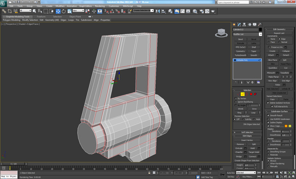The image size is (296, 179).
Task: Open the Material Editor icon
Action: click(195, 11)
